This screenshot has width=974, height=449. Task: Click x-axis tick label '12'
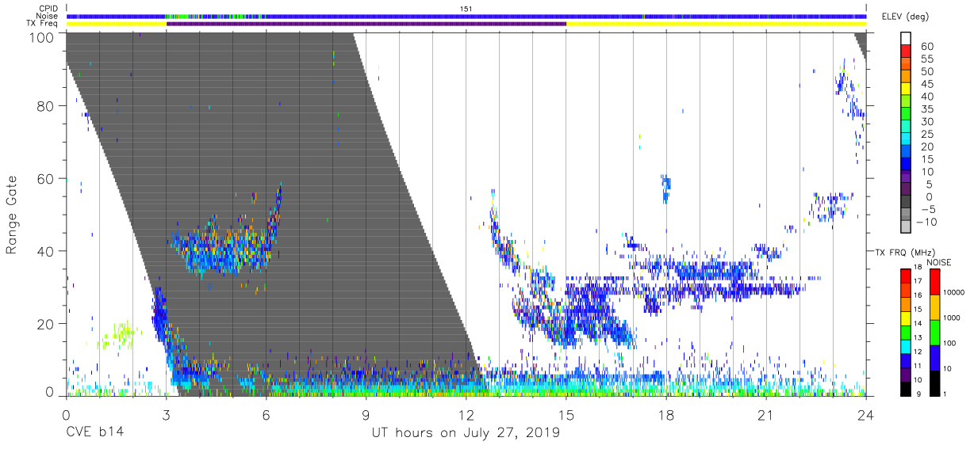point(466,415)
